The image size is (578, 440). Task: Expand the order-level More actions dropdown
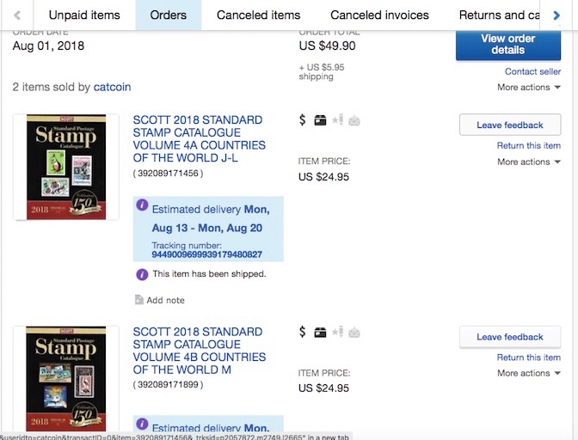(x=529, y=88)
